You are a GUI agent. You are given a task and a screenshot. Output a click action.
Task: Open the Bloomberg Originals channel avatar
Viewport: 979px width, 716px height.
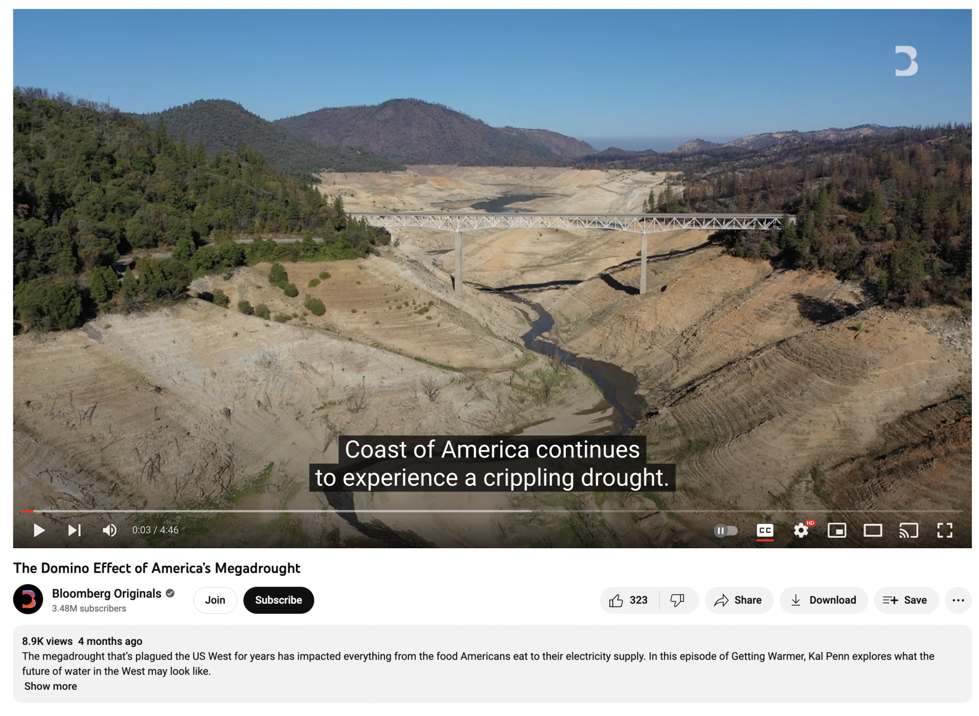pos(28,599)
